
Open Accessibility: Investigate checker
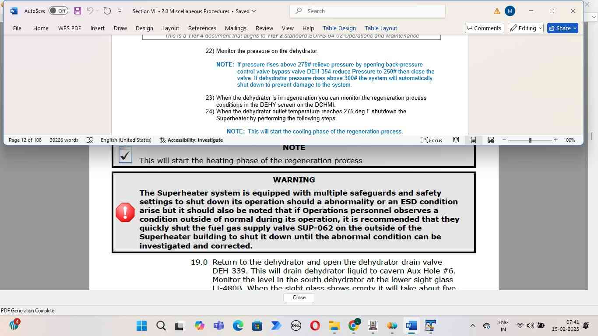point(191,140)
